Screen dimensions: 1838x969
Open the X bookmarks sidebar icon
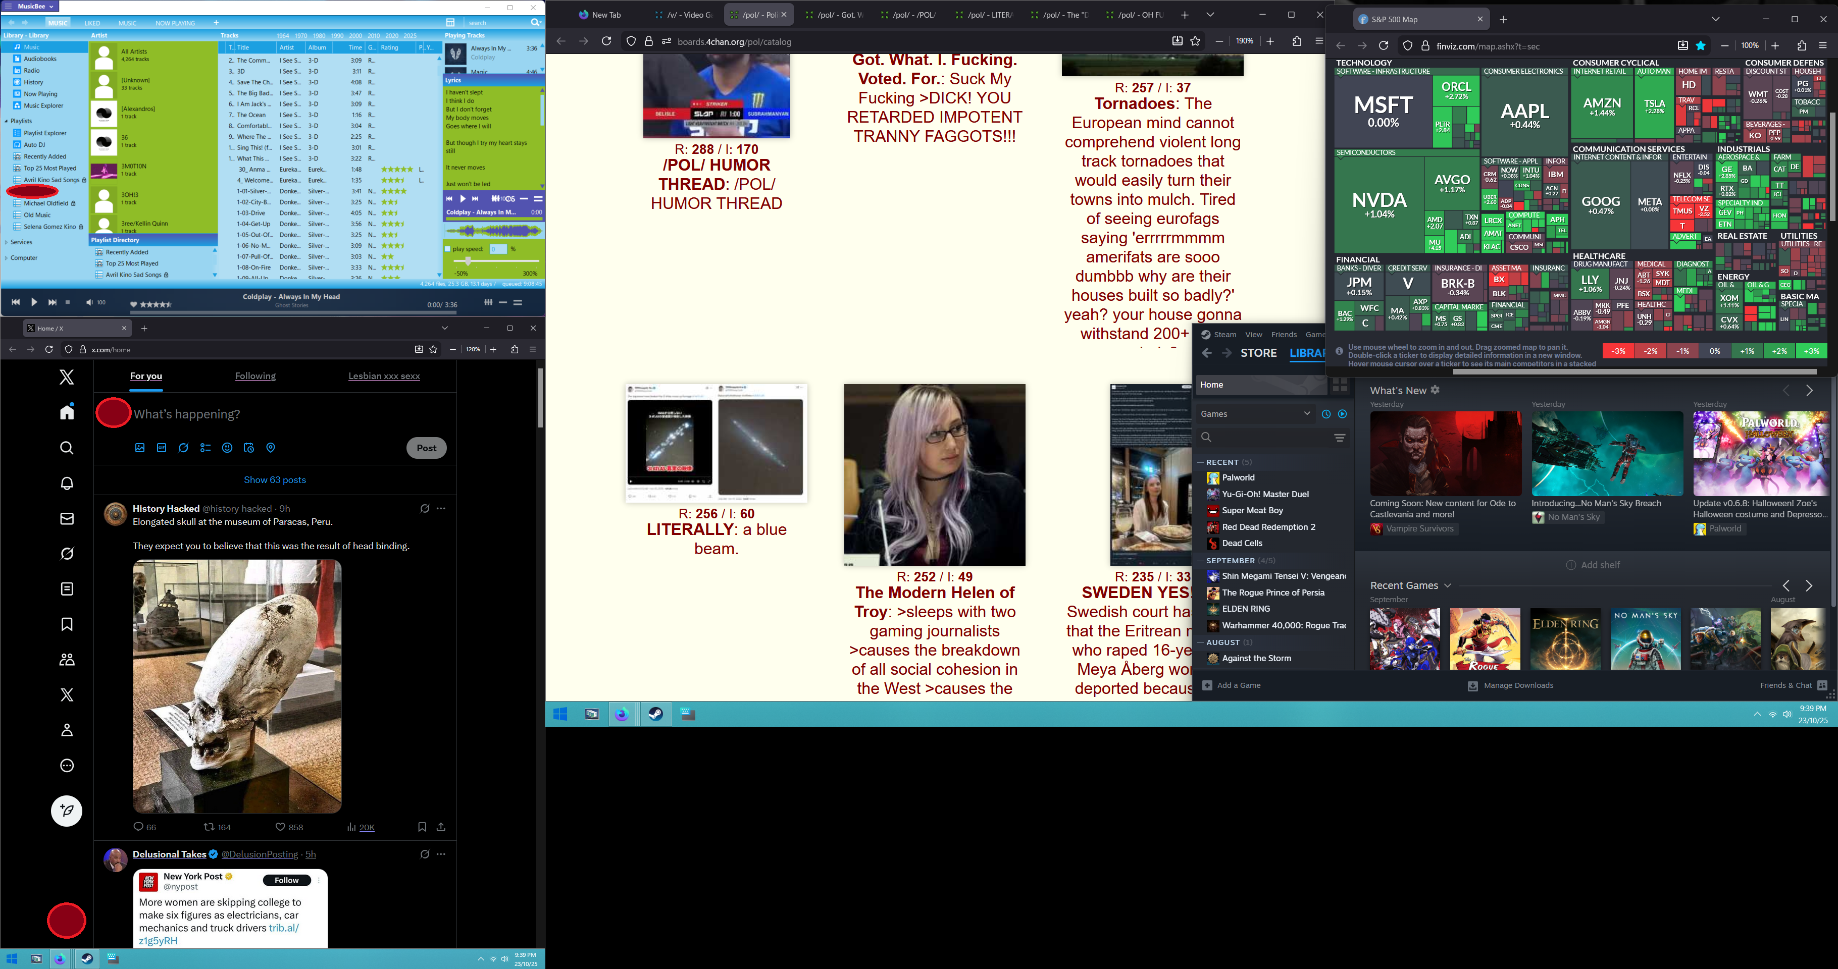pyautogui.click(x=66, y=625)
